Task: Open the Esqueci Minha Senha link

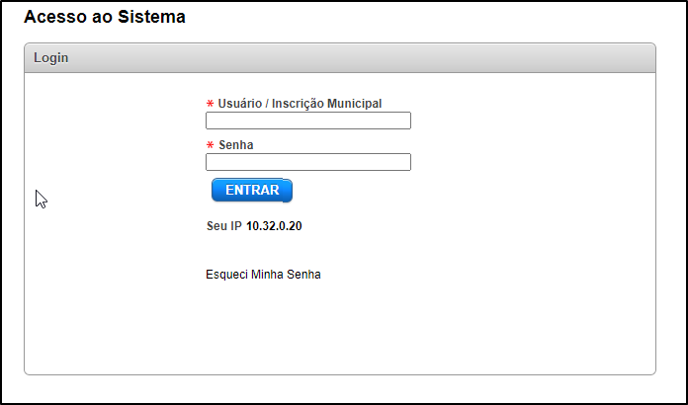Action: click(x=263, y=275)
